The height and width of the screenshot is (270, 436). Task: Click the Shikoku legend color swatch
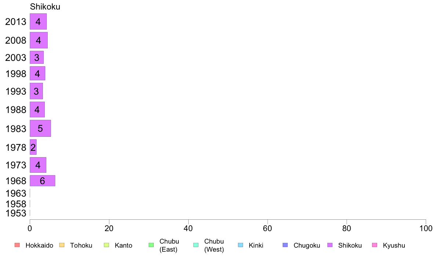[x=330, y=245]
